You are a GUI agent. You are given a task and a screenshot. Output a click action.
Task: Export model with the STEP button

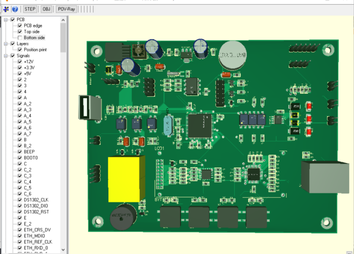click(30, 9)
